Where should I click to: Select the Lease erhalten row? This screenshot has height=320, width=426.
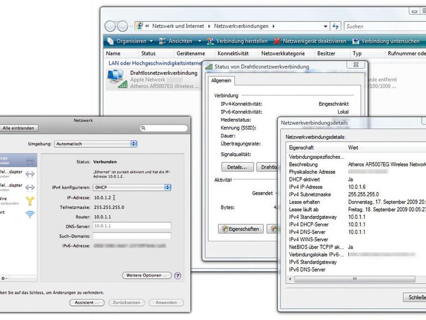pos(356,202)
